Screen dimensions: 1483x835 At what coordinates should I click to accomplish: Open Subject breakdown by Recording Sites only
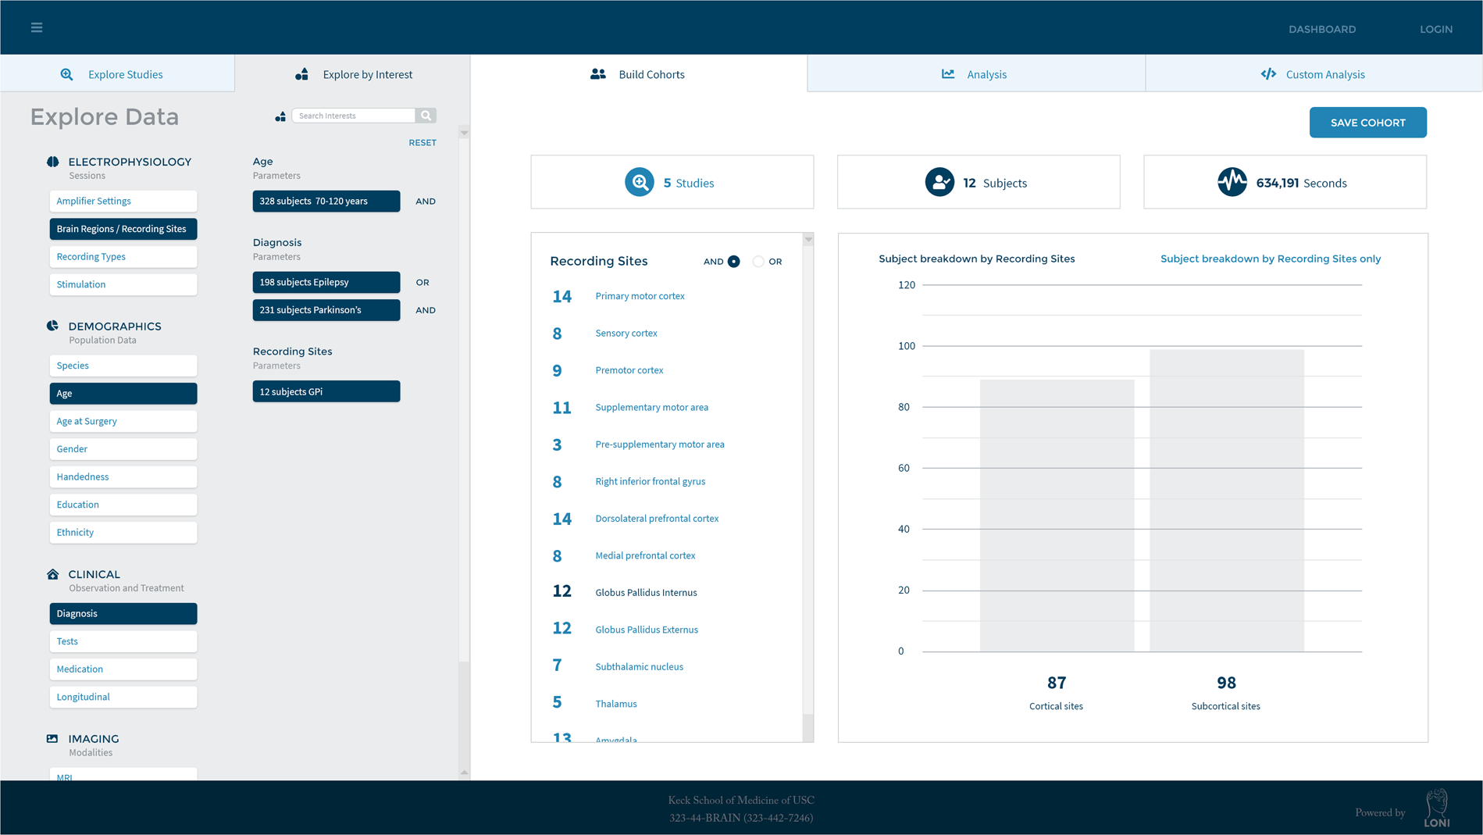tap(1271, 259)
